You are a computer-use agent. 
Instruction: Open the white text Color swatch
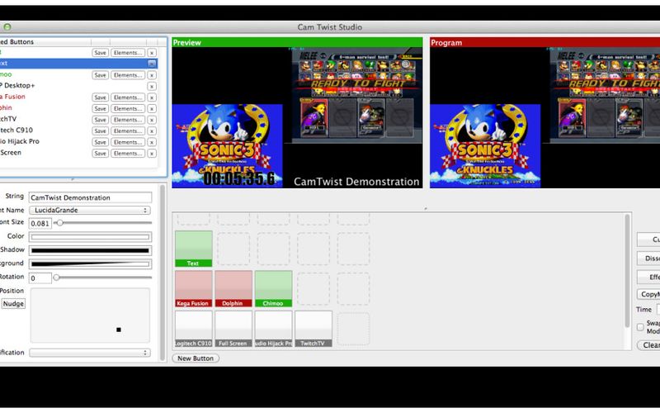[x=90, y=237]
